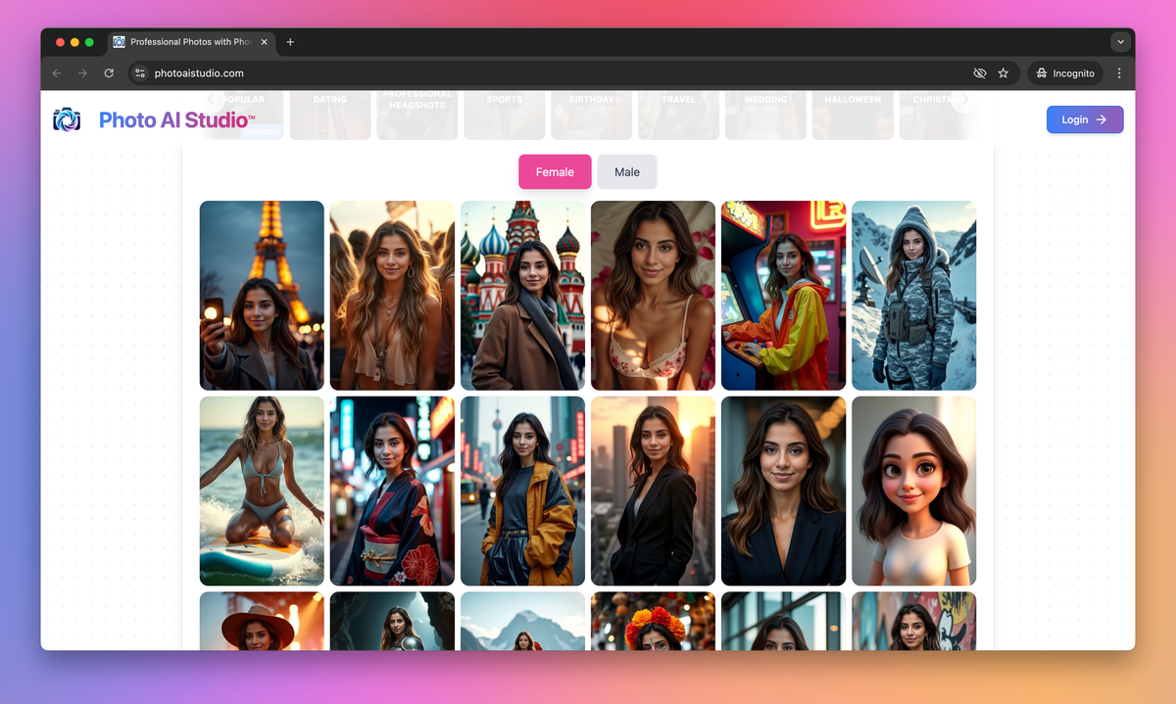This screenshot has width=1176, height=704.
Task: Open the Eiffel Tower selfie photo
Action: 262,296
